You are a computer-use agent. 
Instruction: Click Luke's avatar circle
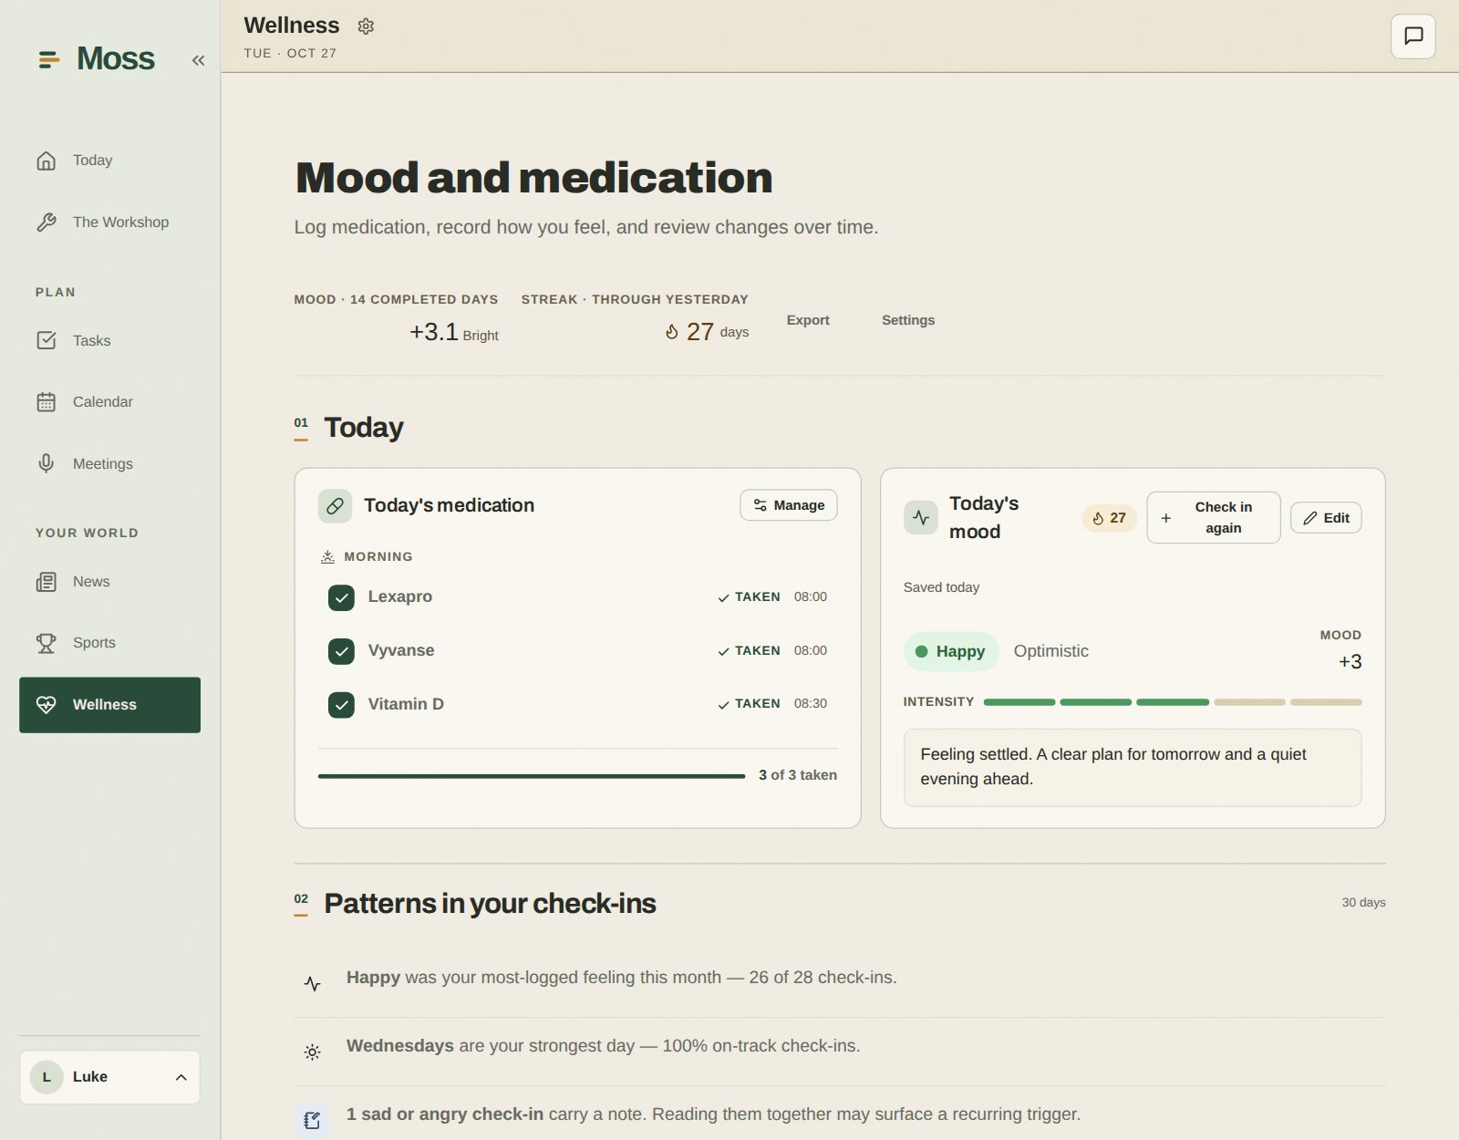(47, 1078)
